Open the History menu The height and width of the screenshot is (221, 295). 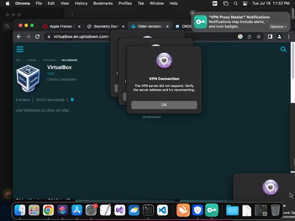pos(81,3)
